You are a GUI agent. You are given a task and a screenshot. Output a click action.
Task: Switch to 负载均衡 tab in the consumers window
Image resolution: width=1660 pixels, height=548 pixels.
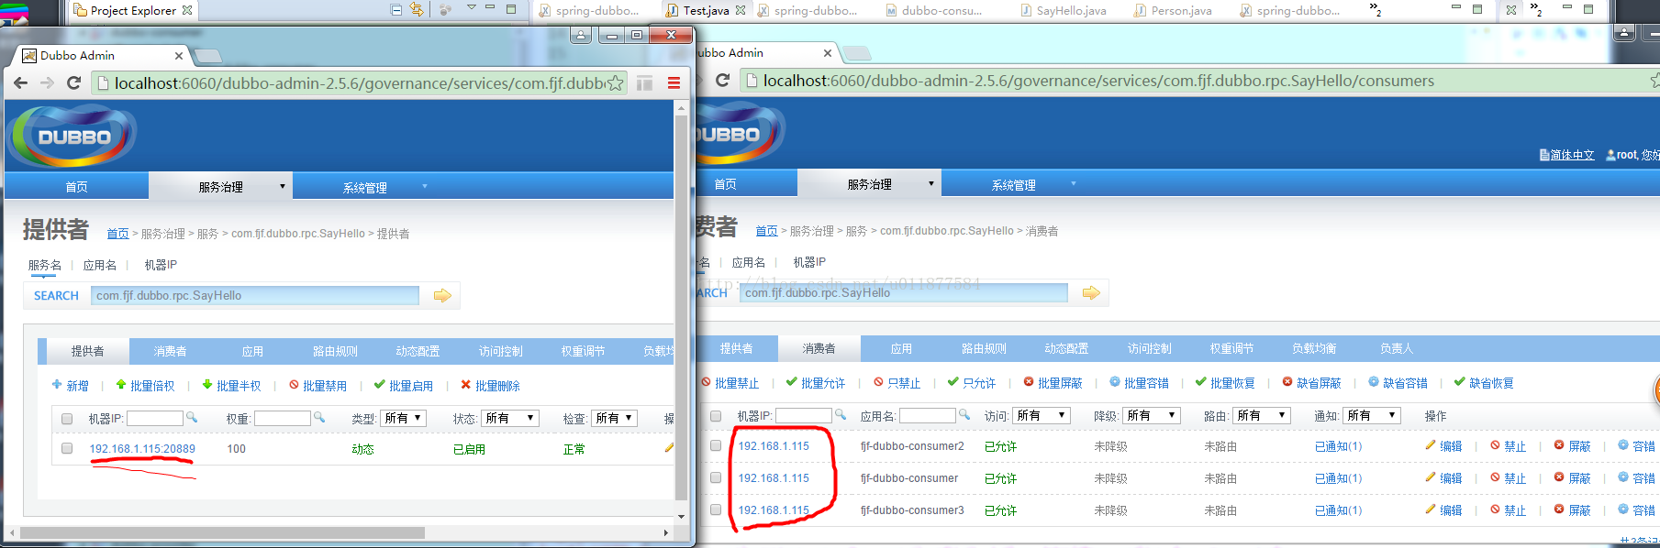click(x=1314, y=348)
